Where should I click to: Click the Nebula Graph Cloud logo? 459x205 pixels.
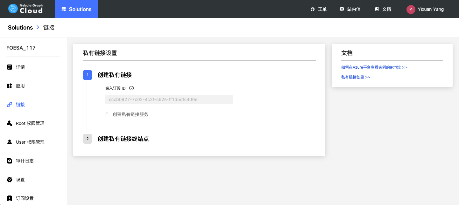(x=25, y=9)
